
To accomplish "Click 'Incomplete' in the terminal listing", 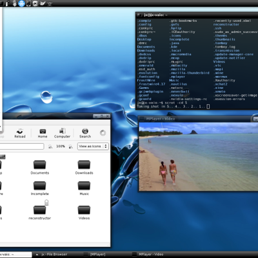I will tap(179, 39).
